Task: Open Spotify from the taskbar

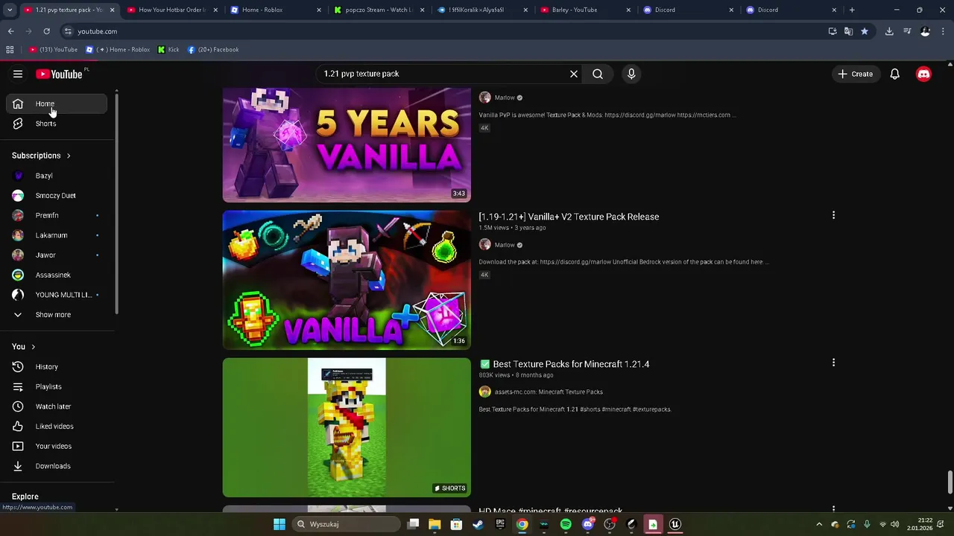Action: pos(566,524)
